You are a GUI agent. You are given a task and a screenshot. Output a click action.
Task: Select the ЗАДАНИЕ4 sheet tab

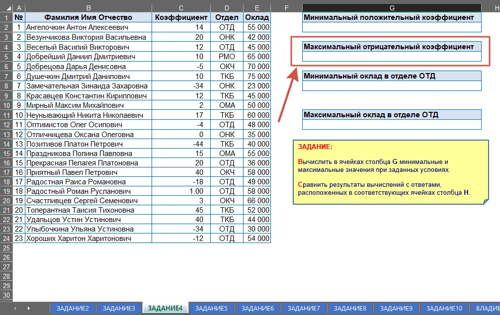(x=165, y=309)
